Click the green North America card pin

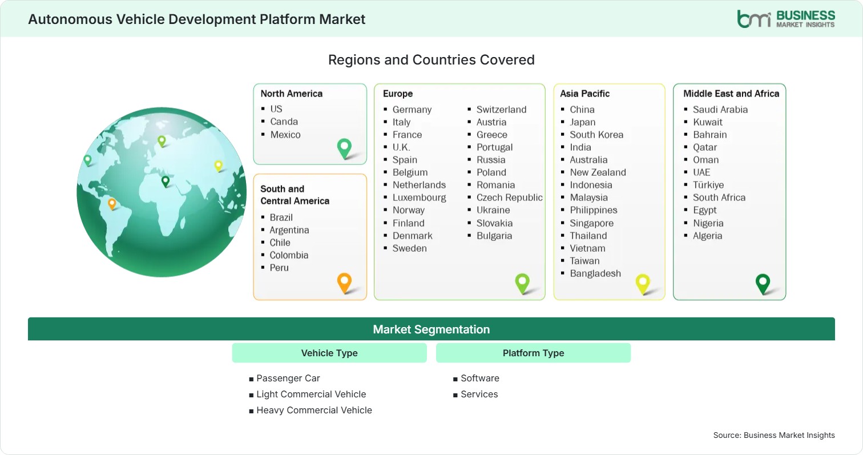pos(344,148)
